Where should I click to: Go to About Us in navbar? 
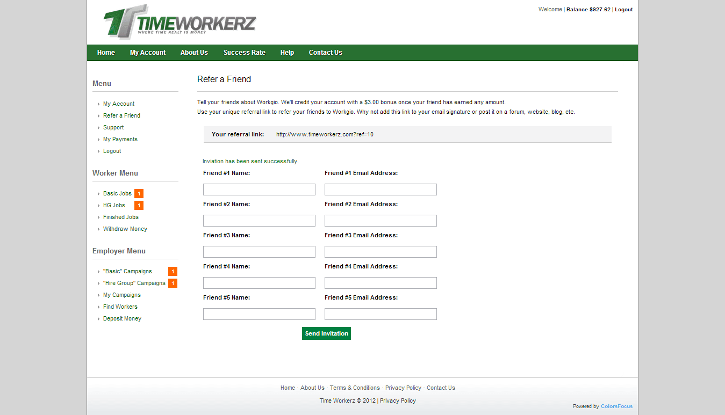194,53
